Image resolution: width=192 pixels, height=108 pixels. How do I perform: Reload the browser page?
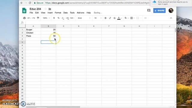tap(30, 3)
